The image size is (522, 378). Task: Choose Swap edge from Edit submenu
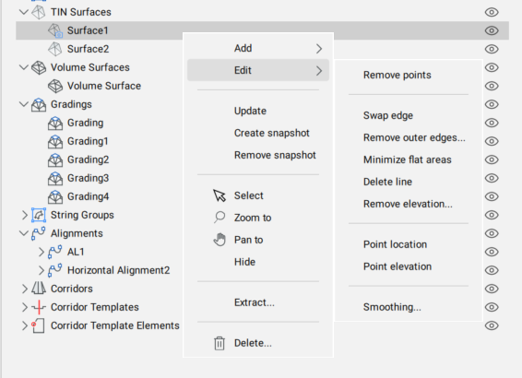(388, 115)
